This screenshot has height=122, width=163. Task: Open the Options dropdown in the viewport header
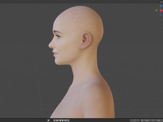[x=161, y=2]
